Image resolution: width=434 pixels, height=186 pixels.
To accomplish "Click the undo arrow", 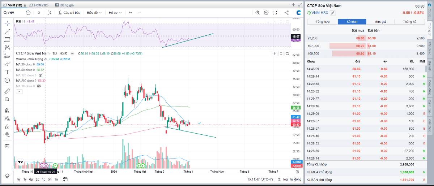I will point(130,12).
